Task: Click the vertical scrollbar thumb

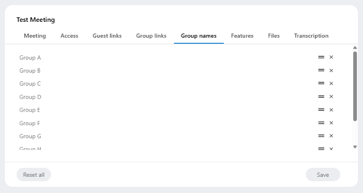Action: [x=355, y=86]
